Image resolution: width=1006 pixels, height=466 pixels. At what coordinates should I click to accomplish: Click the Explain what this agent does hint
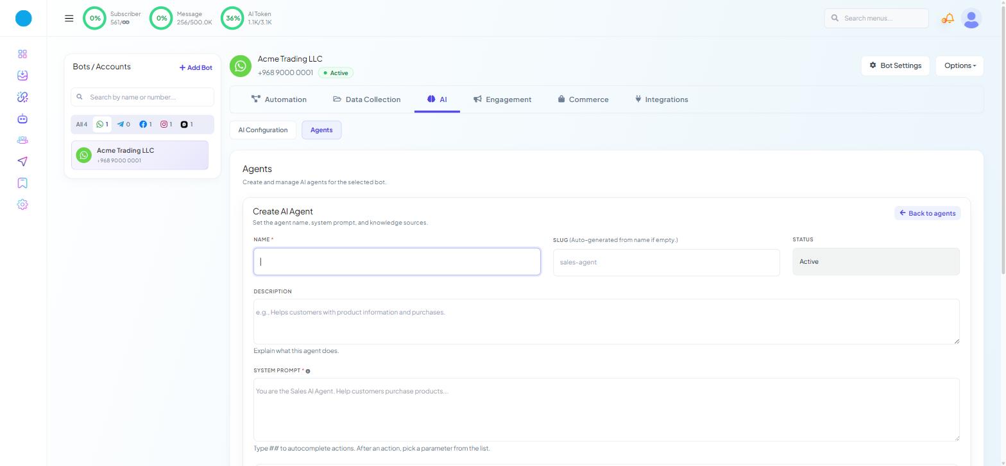(x=296, y=351)
